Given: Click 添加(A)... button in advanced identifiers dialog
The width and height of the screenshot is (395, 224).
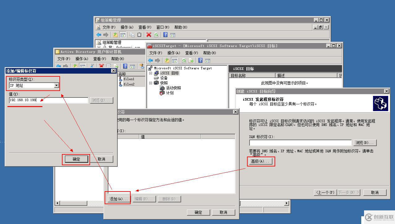Looking at the screenshot, I should (x=118, y=199).
